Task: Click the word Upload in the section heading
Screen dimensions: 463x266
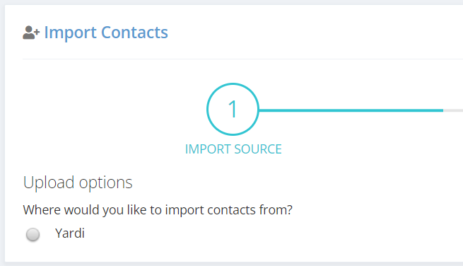Action: 49,183
